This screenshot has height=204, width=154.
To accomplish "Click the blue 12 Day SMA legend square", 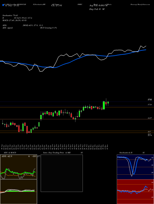I will (3, 5).
